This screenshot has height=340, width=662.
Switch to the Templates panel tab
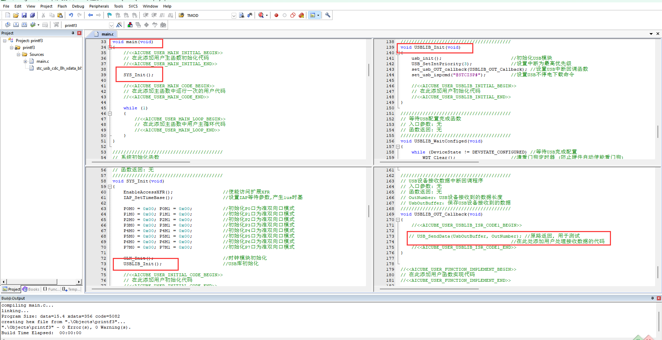point(71,289)
